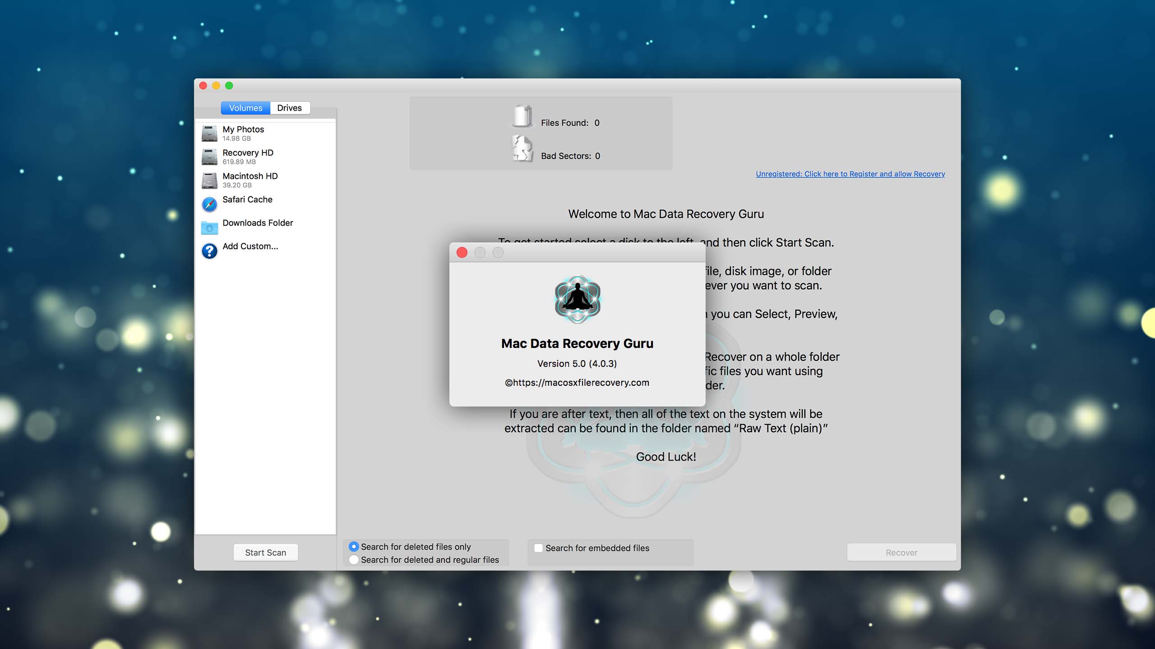Click the Recover button

(901, 553)
